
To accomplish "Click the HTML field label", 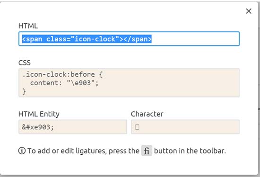I will [x=28, y=26].
